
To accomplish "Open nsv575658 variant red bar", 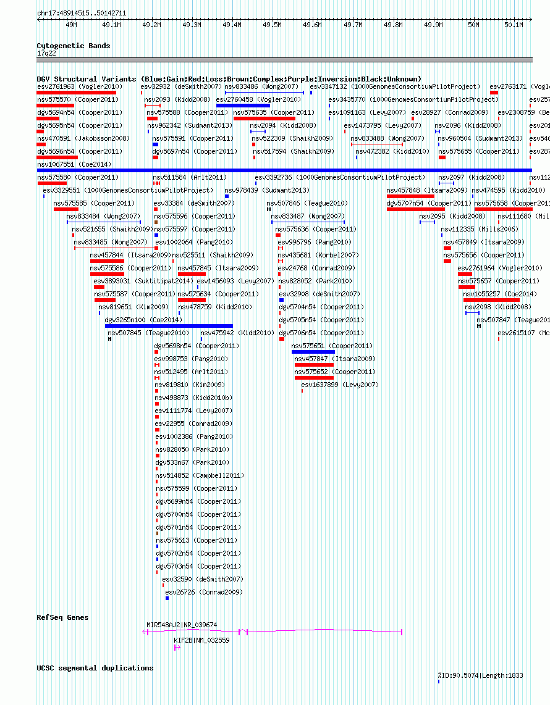I will click(x=503, y=209).
